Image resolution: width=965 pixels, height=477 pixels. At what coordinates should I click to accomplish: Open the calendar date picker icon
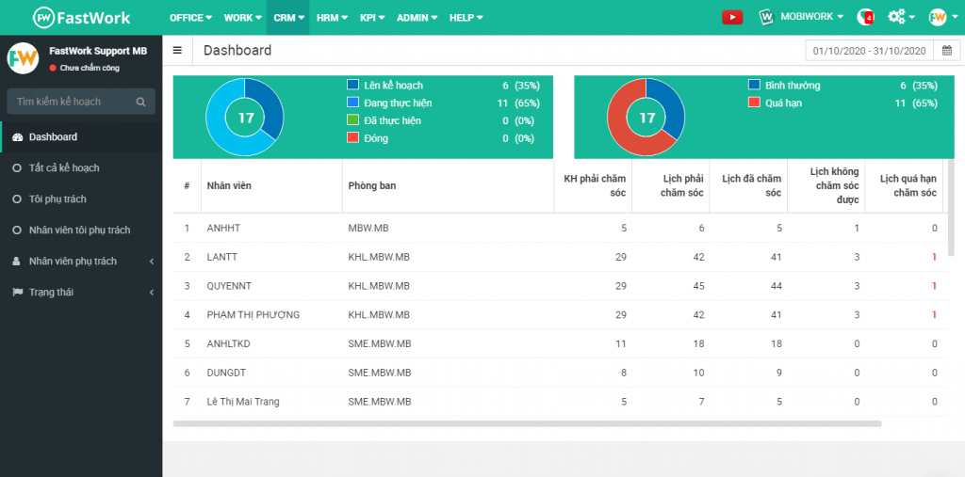947,51
